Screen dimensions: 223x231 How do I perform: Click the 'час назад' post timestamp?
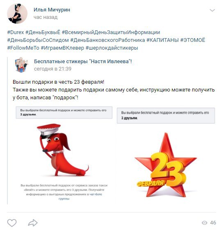[46, 17]
